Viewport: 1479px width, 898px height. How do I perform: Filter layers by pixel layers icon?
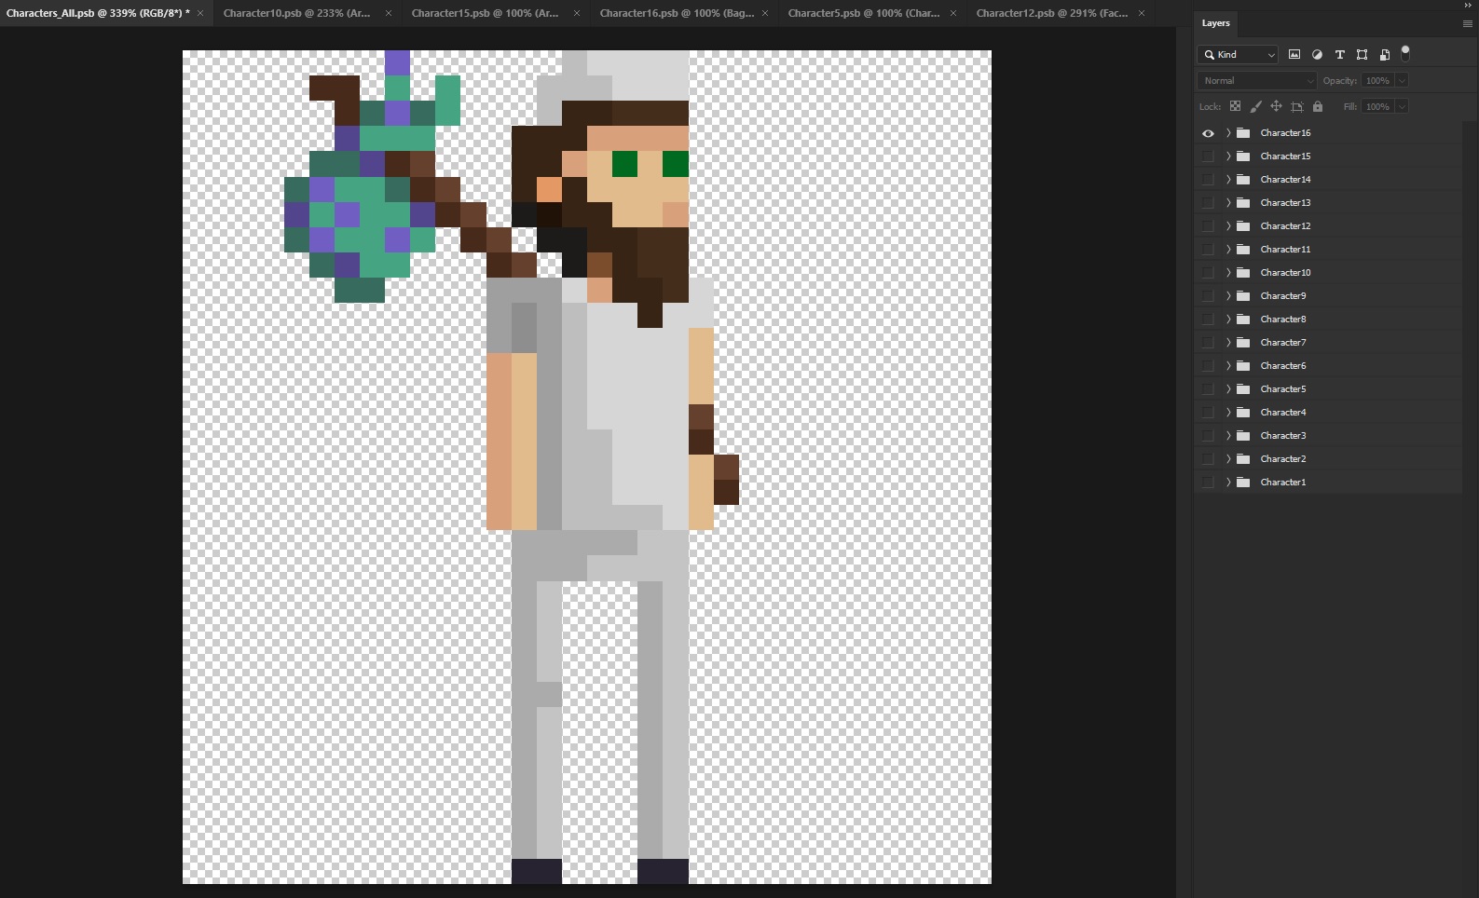pyautogui.click(x=1294, y=54)
